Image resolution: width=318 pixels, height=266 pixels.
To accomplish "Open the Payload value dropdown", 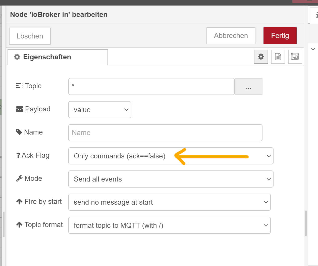I will pos(100,110).
